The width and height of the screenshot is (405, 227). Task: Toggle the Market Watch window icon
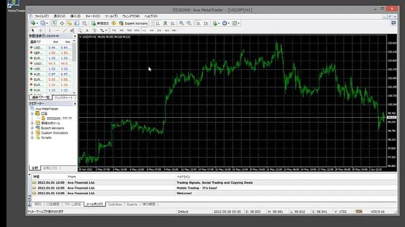pyautogui.click(x=54, y=23)
